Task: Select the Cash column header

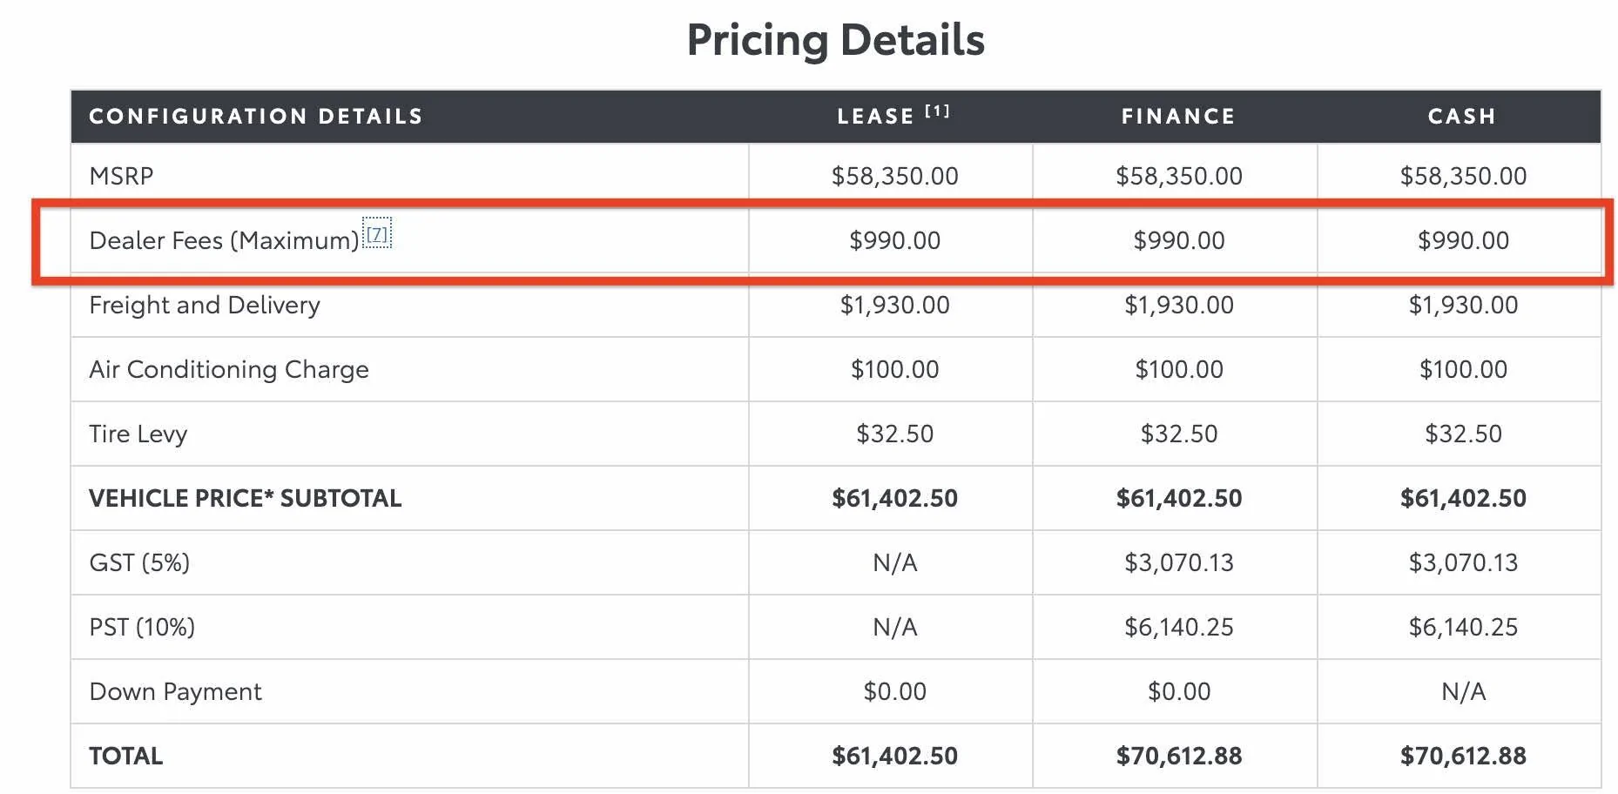Action: [x=1461, y=117]
